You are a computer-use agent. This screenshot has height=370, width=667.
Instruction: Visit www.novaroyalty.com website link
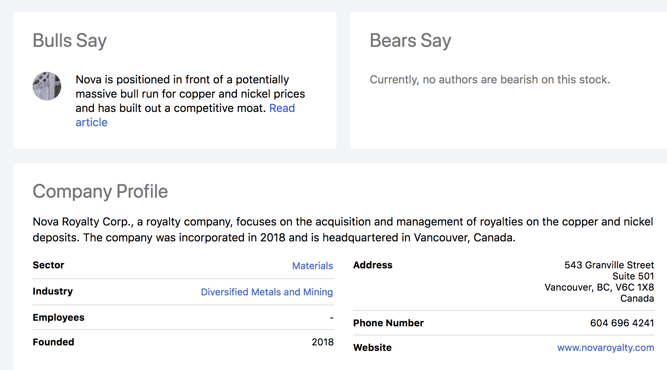[605, 348]
